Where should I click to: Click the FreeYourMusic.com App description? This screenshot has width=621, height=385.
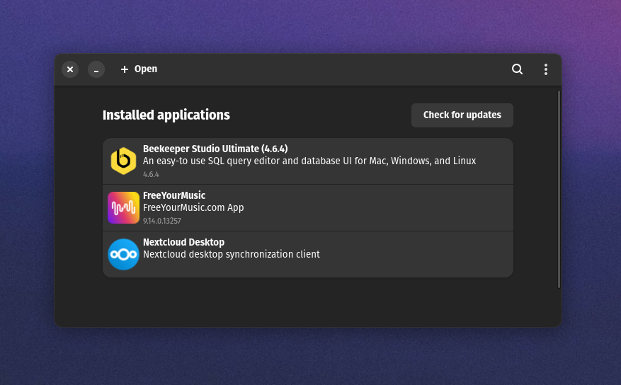193,208
